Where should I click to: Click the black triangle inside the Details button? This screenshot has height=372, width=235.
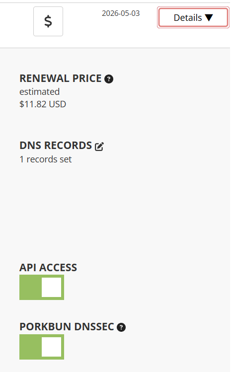click(x=209, y=17)
